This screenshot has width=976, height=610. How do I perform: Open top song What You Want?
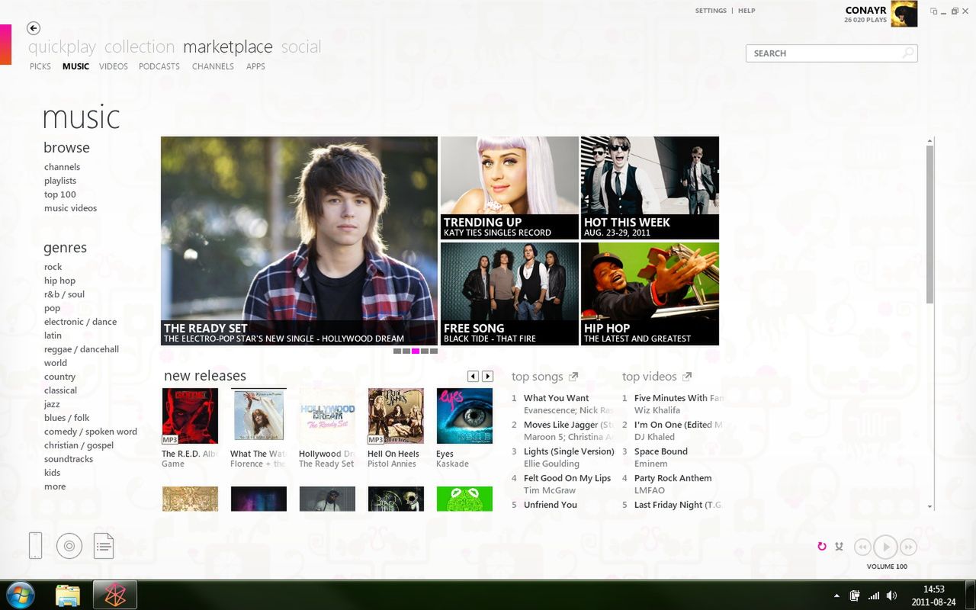(556, 398)
